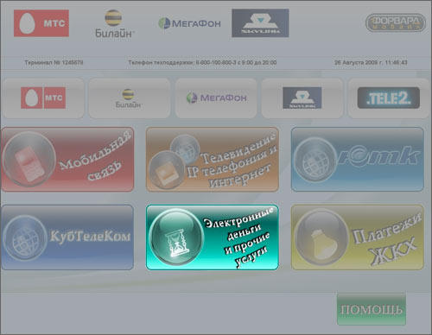Click the Терминал № 1245678 text
432x335 pixels.
click(54, 62)
